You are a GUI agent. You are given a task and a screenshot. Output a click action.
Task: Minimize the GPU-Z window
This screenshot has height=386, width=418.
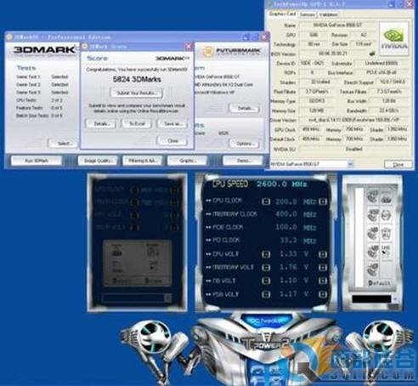(391, 4)
